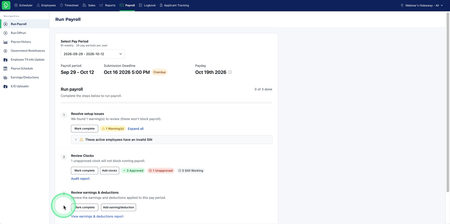450x224 pixels.
Task: Open the Timesheet tab
Action: tap(69, 5)
